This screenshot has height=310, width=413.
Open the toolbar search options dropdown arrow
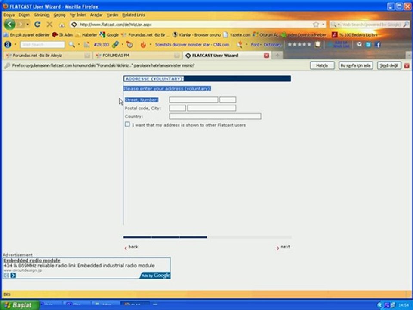coord(79,44)
